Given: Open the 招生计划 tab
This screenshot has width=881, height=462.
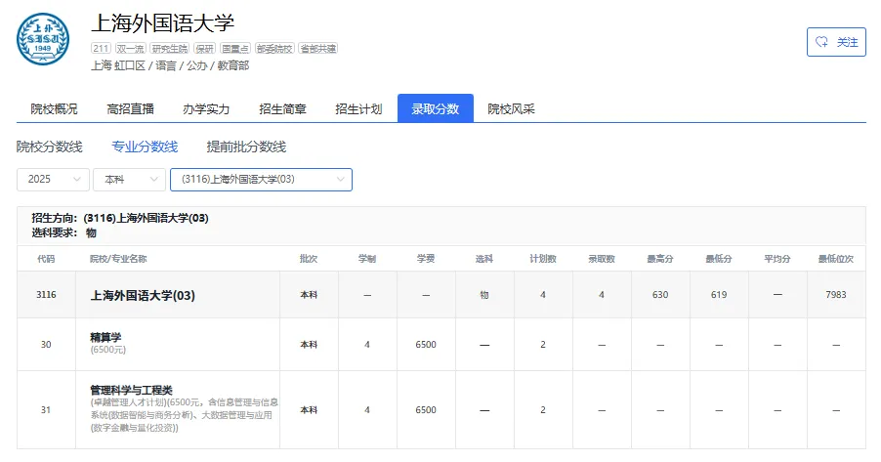Looking at the screenshot, I should pos(358,108).
